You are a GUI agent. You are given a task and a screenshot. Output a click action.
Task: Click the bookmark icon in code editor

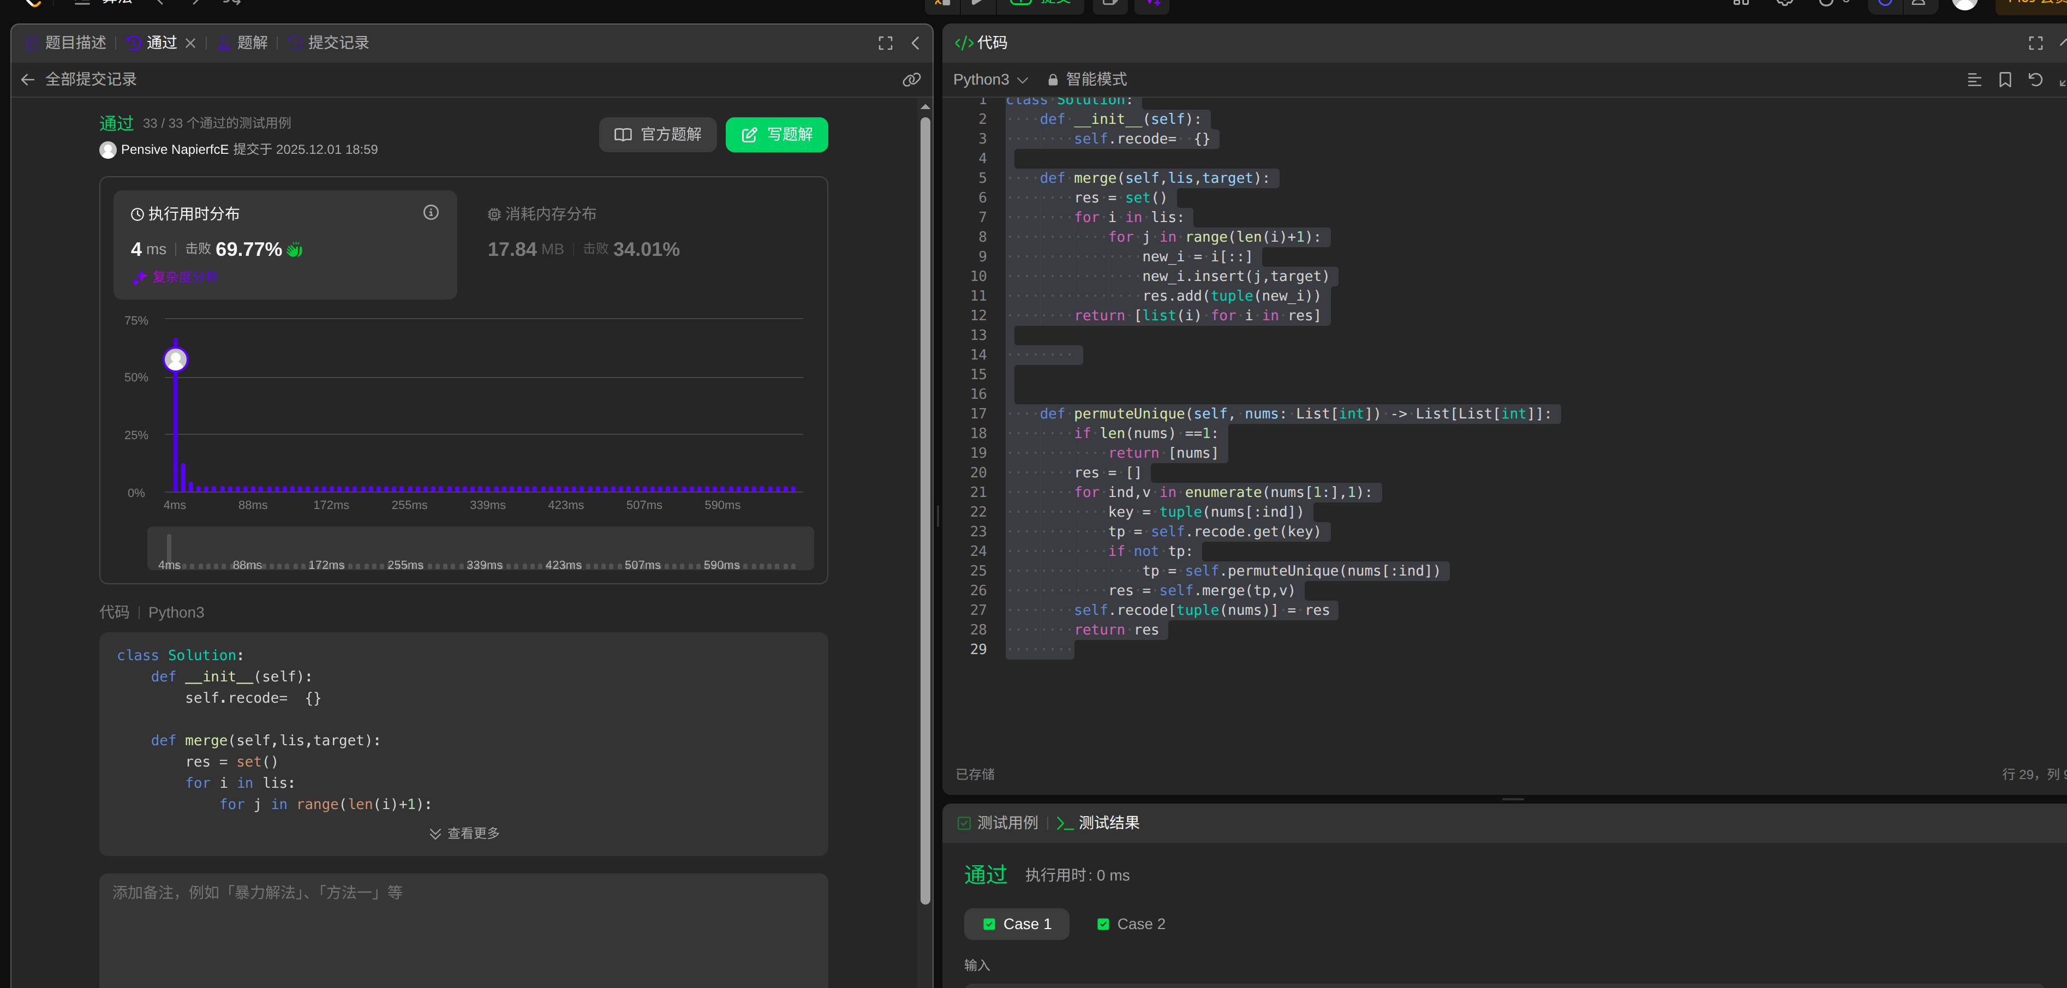2004,80
